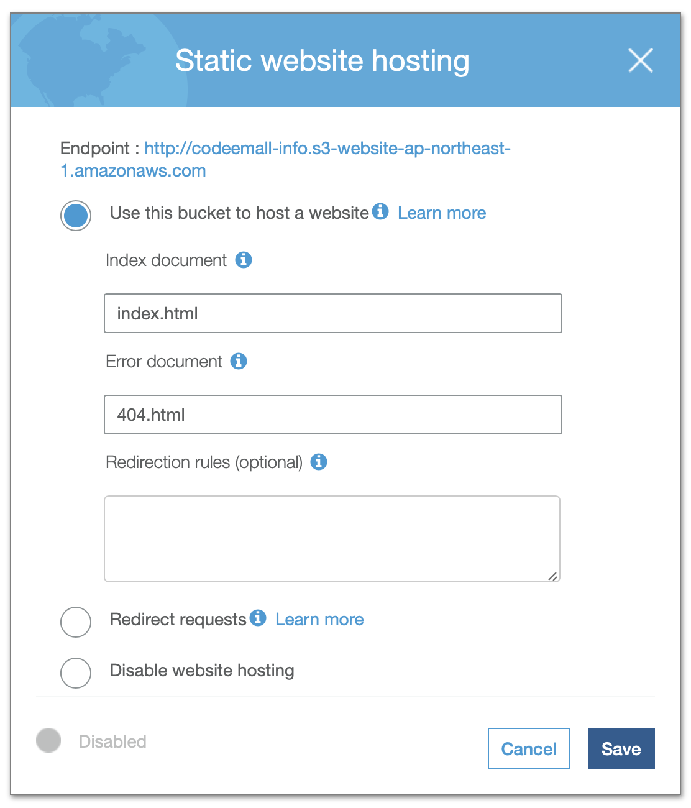
Task: Click the textarea resize handle corner
Action: [552, 576]
